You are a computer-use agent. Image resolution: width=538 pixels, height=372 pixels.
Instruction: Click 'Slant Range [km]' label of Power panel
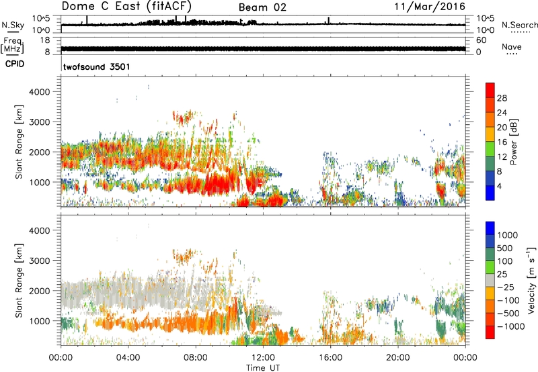(19, 142)
